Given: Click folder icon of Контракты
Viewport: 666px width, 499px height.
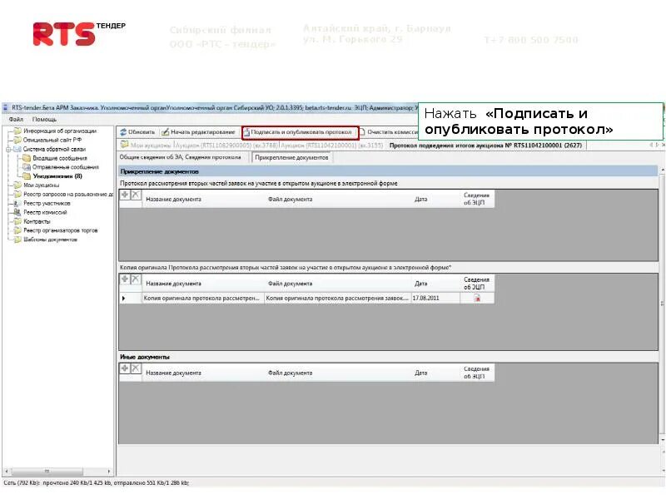Looking at the screenshot, I should [17, 221].
